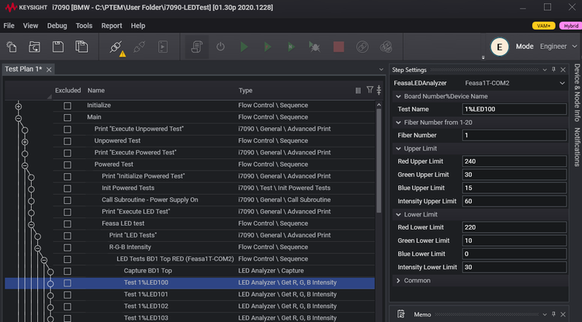Open the Notifications side panel

pyautogui.click(x=576, y=147)
